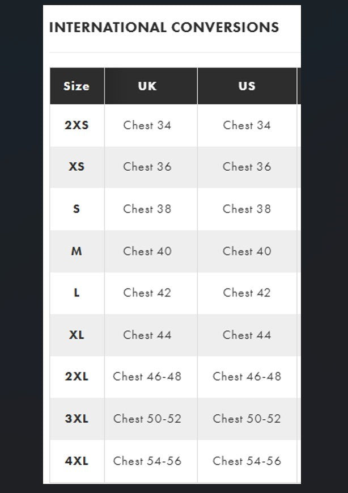348x493 pixels.
Task: Click the M size row label
Action: [x=77, y=251]
